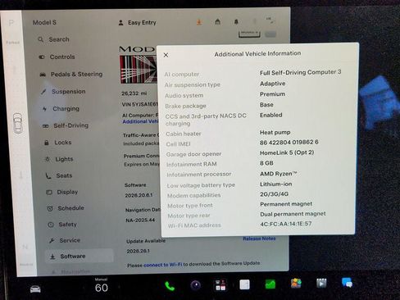Go to Display settings
Image resolution: width=400 pixels, height=300 pixels.
(x=62, y=192)
